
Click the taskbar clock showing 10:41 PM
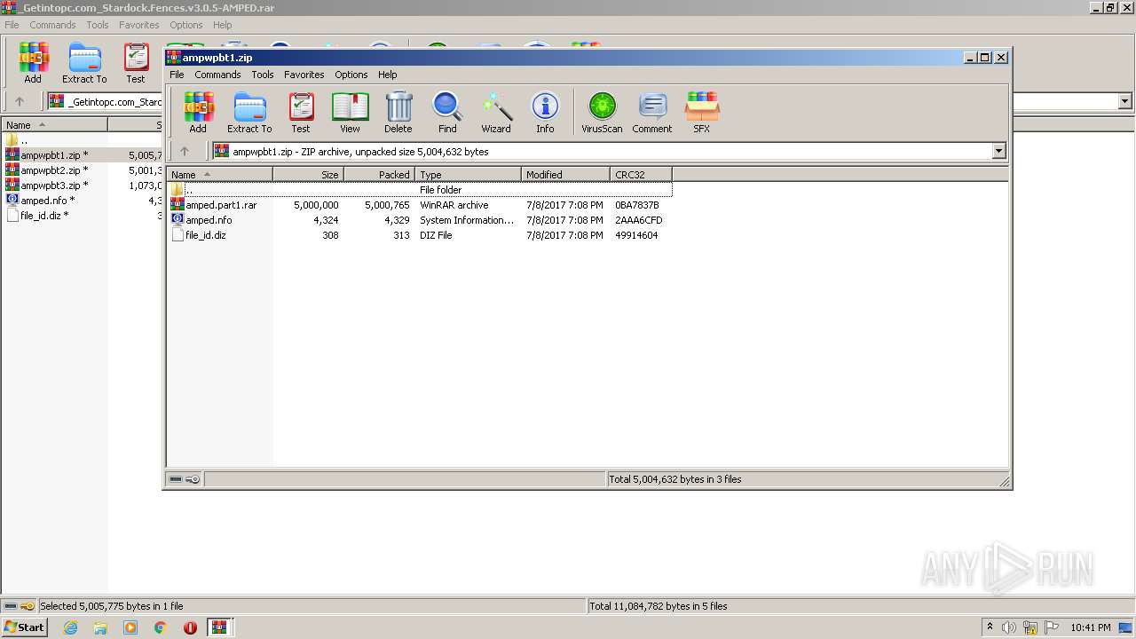point(1090,627)
